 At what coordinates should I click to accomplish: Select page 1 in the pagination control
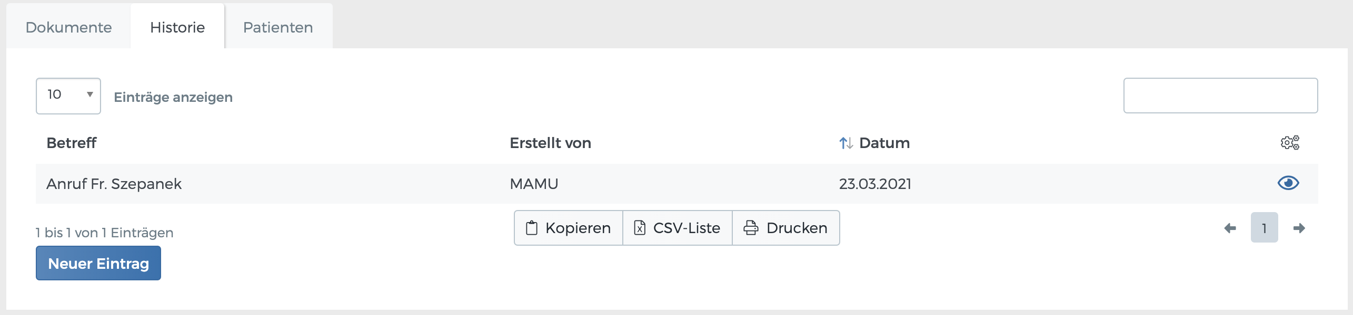1265,228
